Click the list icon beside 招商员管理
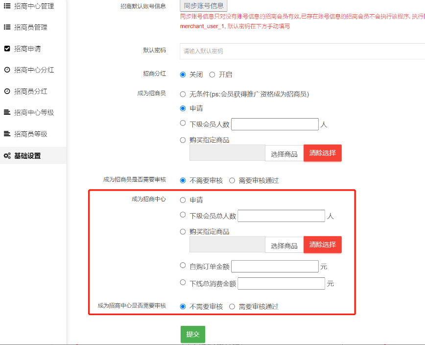The width and height of the screenshot is (425, 345). [x=7, y=27]
